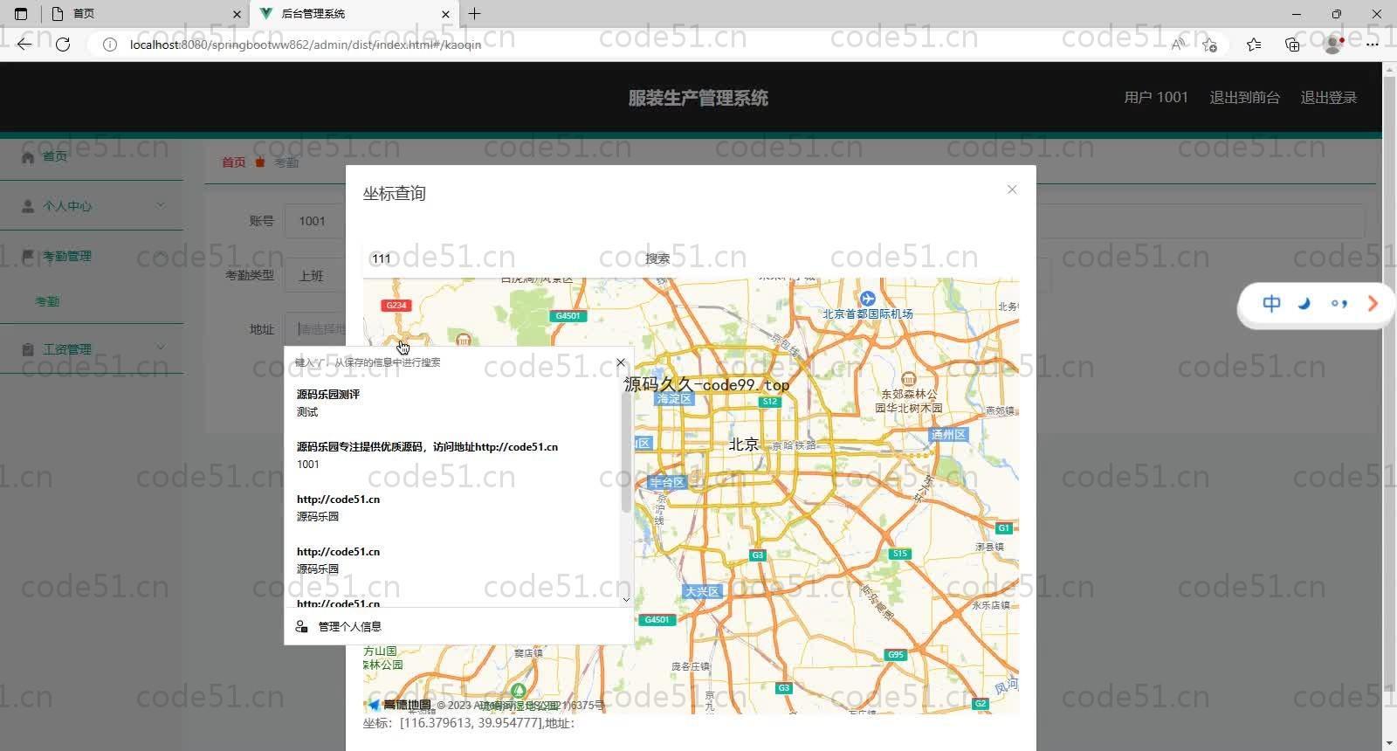
Task: Click the address bar URL
Action: (x=306, y=45)
